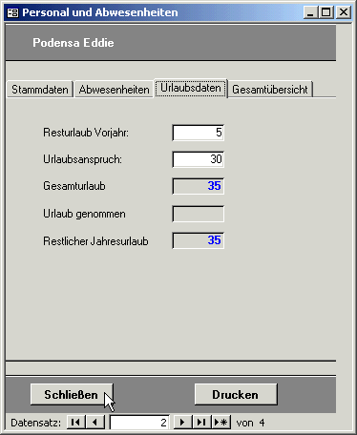The width and height of the screenshot is (357, 435).
Task: Create new record asterisk icon
Action: tap(220, 423)
